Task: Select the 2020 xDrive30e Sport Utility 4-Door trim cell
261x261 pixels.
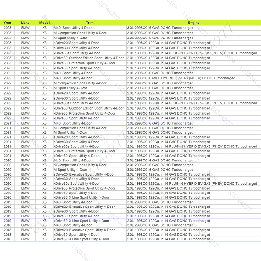Action: (x=90, y=184)
